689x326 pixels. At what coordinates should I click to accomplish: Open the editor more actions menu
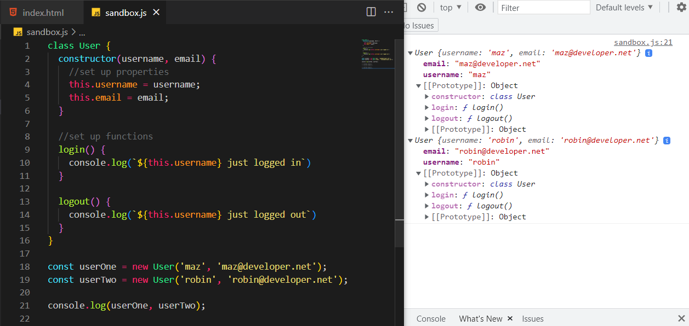(x=389, y=12)
